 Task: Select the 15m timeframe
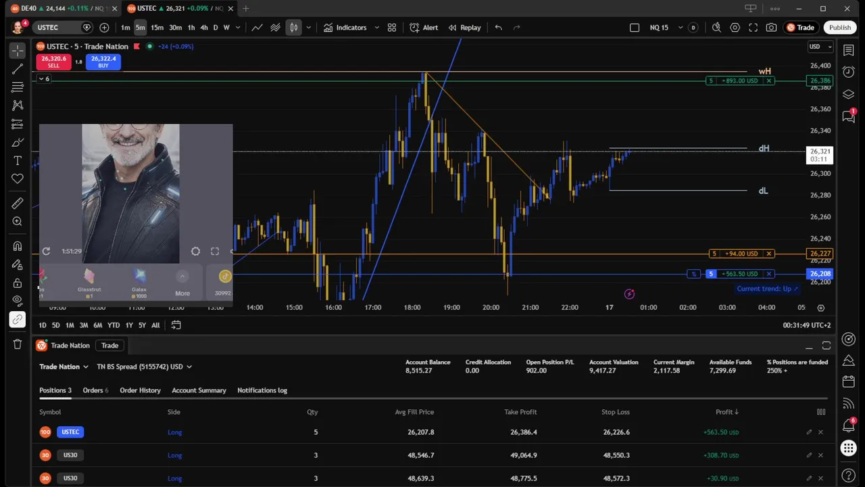click(157, 28)
